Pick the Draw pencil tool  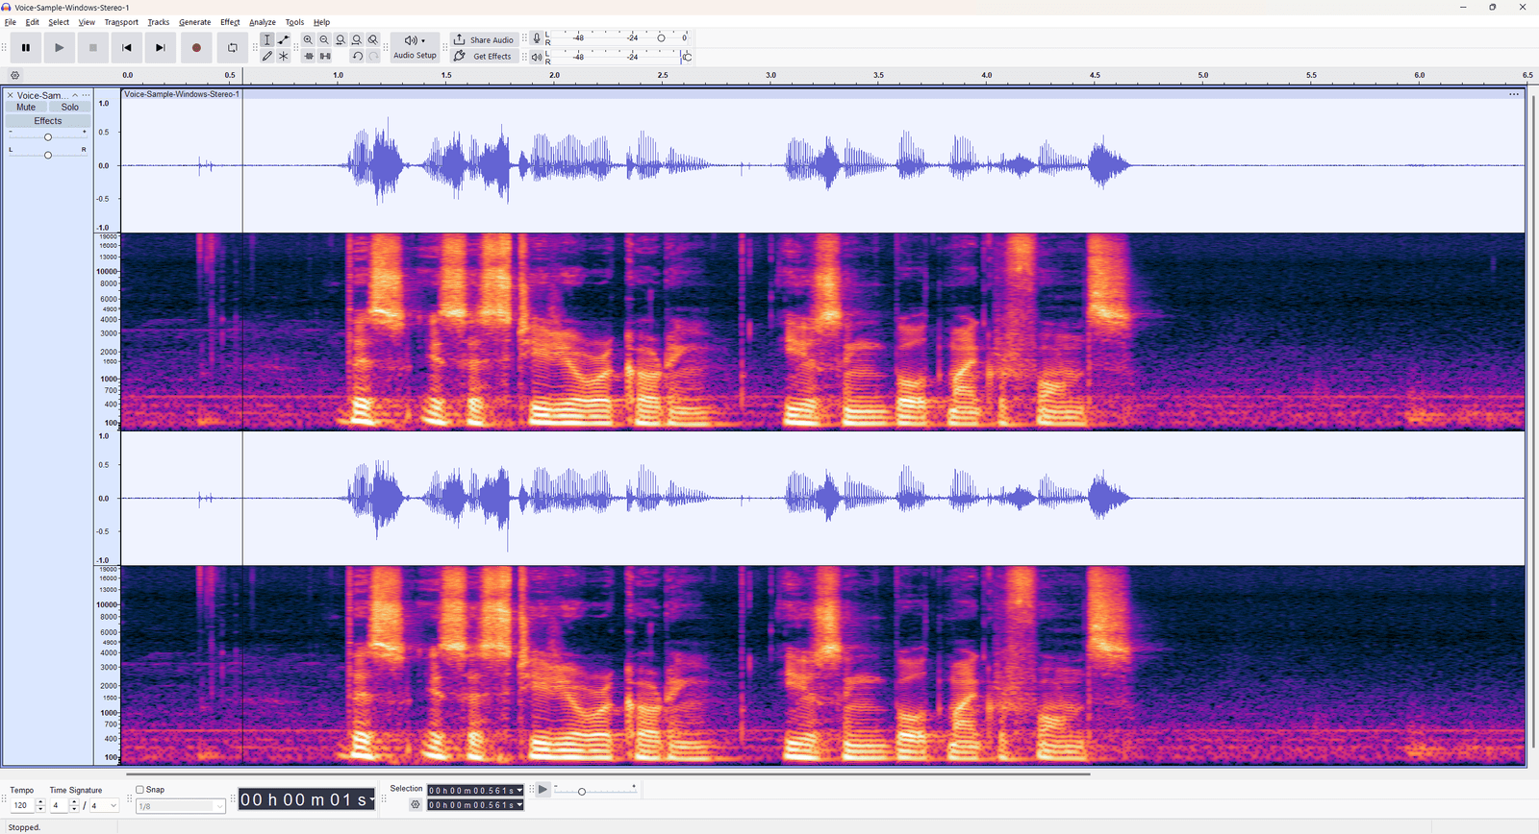267,56
